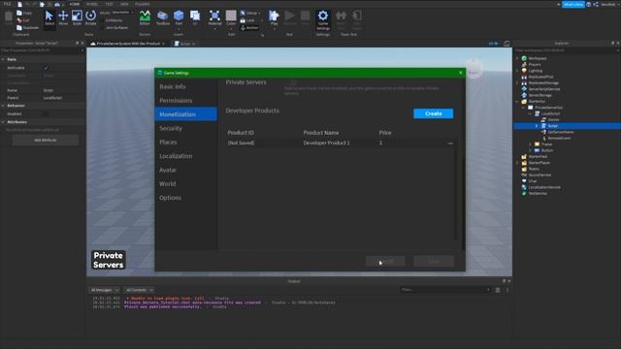This screenshot has height=349, width=621.
Task: Open the Output panel options menu
Action: [x=507, y=290]
